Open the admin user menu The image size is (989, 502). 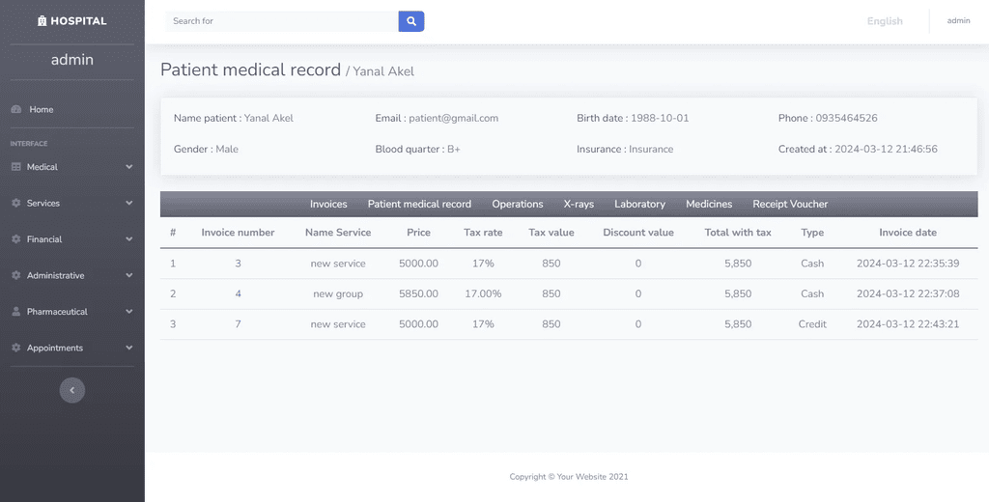point(958,21)
